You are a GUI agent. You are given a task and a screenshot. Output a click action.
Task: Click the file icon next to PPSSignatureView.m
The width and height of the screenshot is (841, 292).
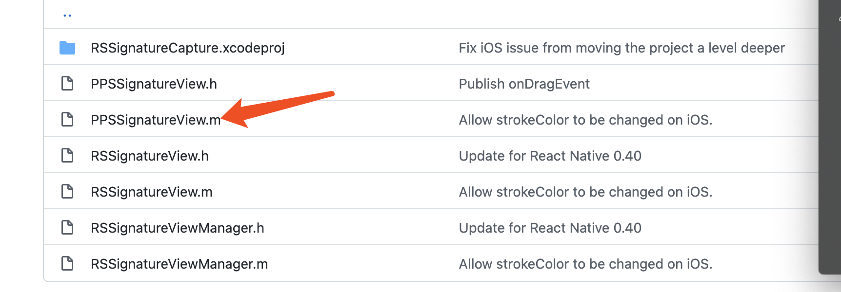point(67,119)
